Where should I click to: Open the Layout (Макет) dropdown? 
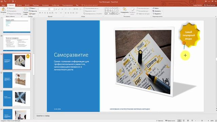[33, 8]
